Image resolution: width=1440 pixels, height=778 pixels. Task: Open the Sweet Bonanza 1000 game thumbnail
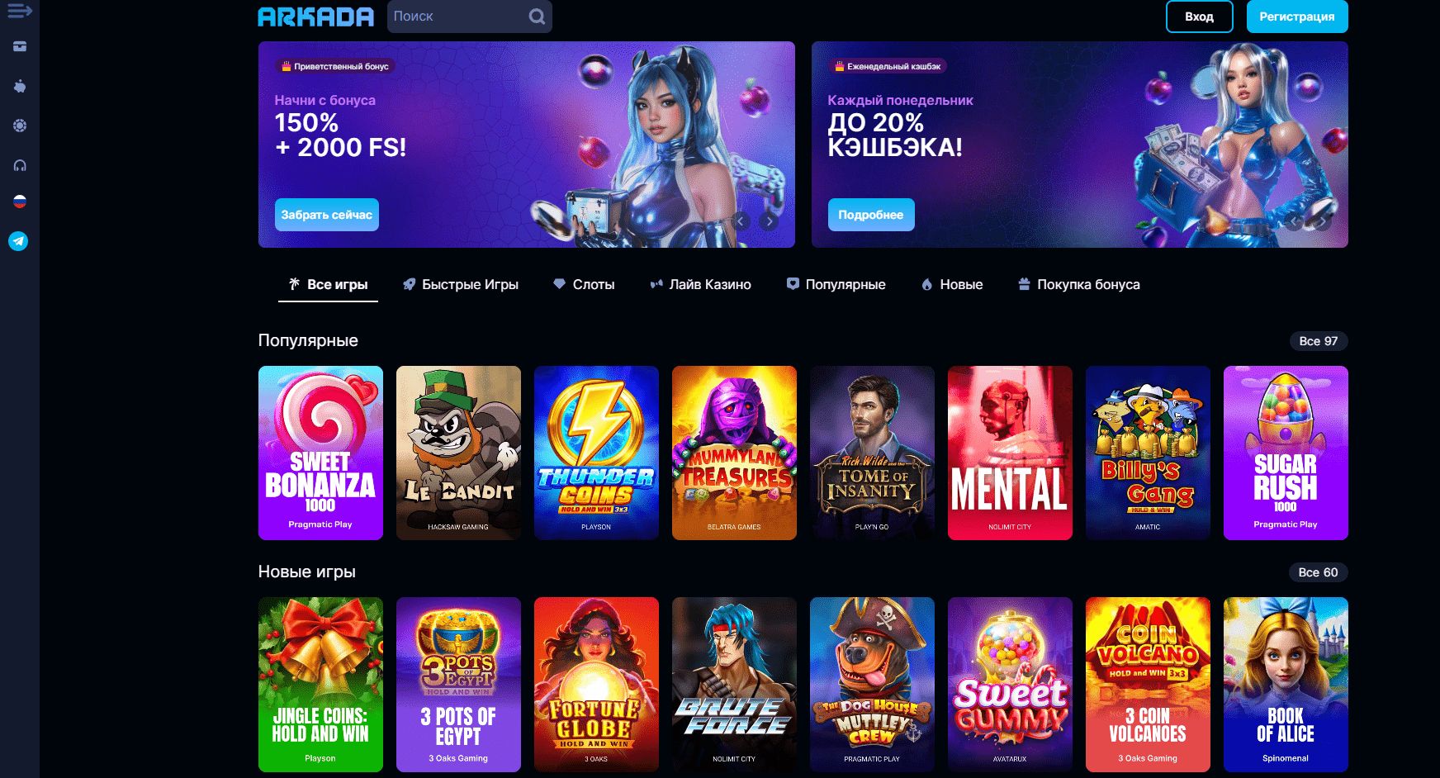[x=320, y=453]
